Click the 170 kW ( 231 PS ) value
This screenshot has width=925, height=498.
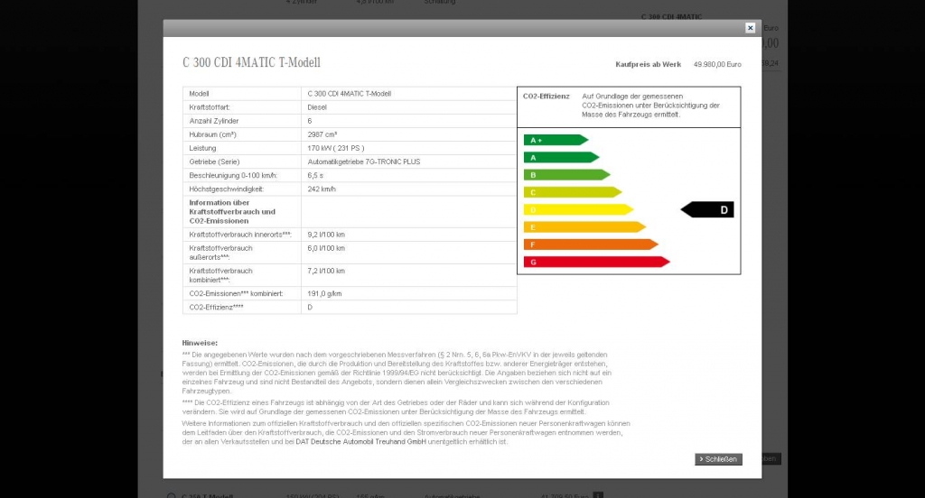click(x=336, y=148)
